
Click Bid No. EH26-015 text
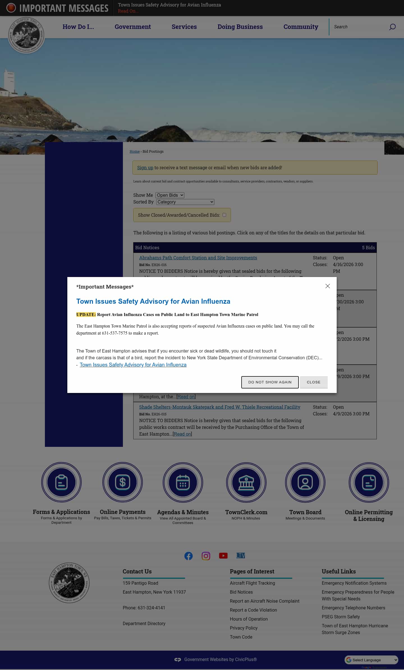click(153, 414)
